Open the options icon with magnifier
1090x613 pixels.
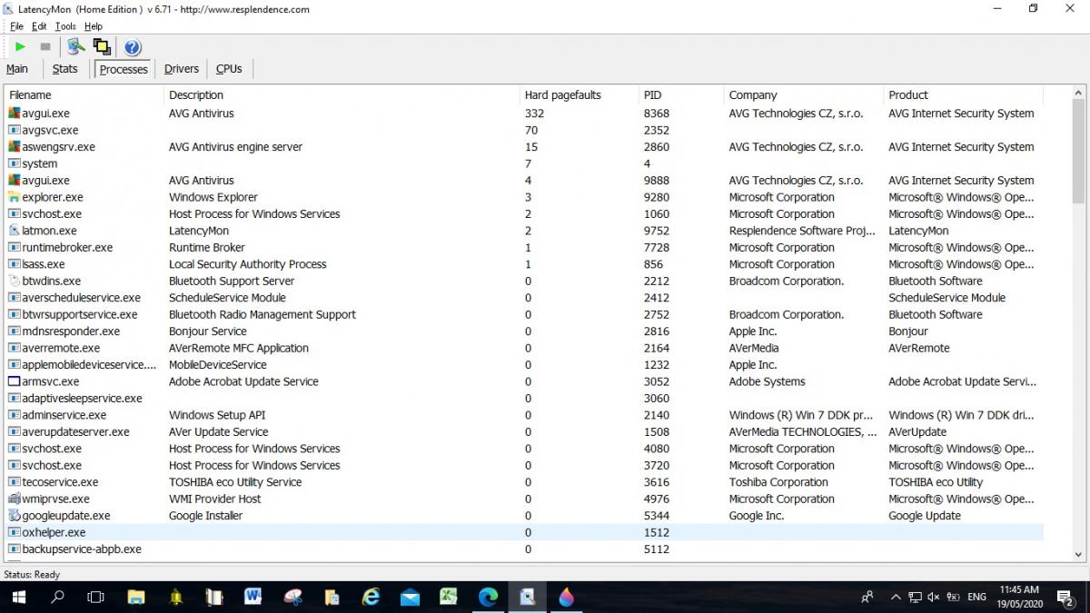[76, 46]
